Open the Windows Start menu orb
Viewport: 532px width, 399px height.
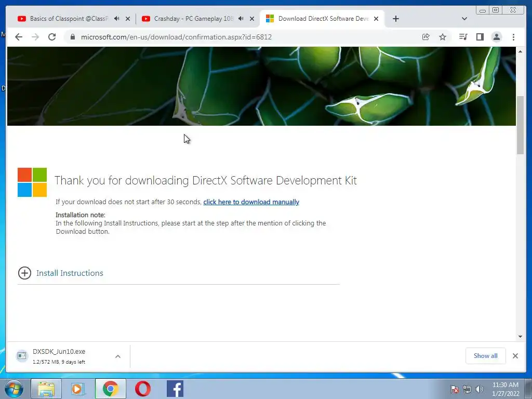click(14, 389)
